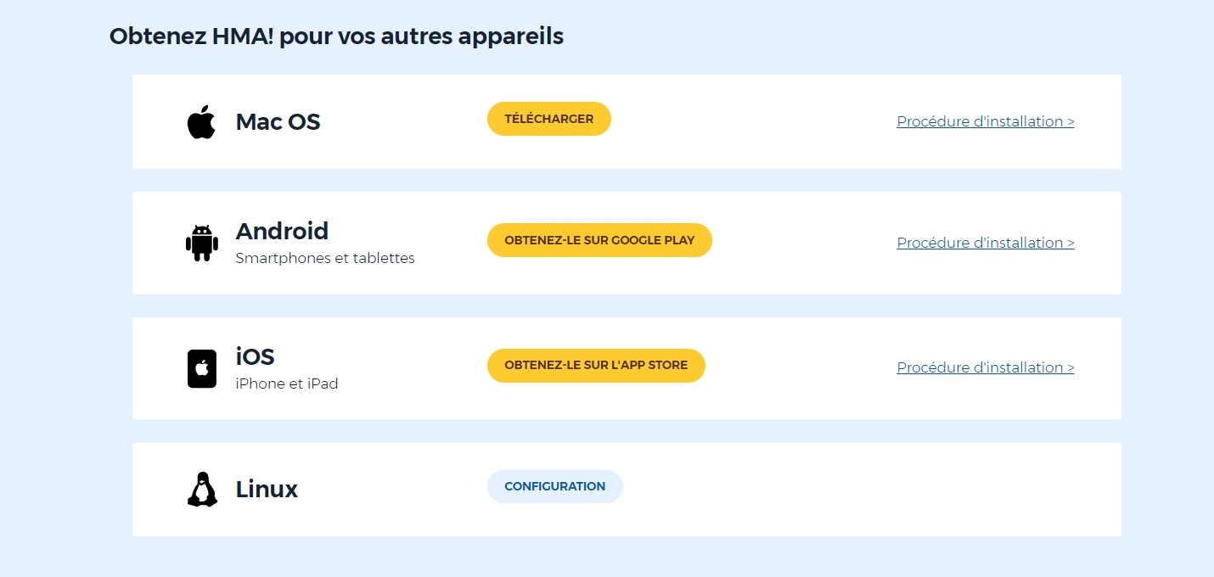This screenshot has height=577, width=1214.
Task: Click the iOS title text
Action: coord(256,356)
